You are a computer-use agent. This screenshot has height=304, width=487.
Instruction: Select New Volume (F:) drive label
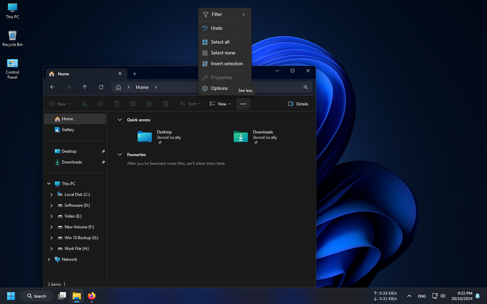click(79, 227)
